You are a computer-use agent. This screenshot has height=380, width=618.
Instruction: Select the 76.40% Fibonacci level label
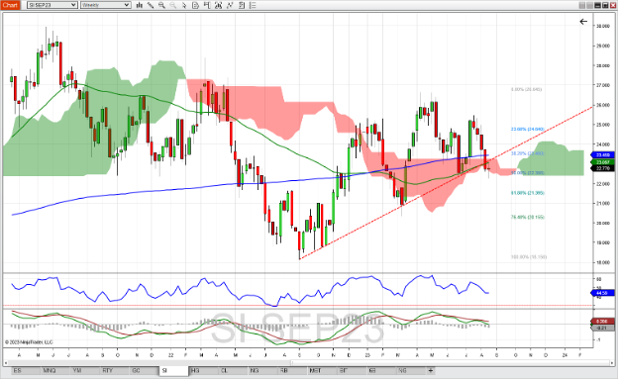(x=527, y=217)
